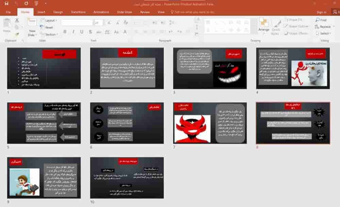Select slide 8 highlighted thumbnail
Image resolution: width=340 pixels, height=207 pixels.
click(x=293, y=123)
